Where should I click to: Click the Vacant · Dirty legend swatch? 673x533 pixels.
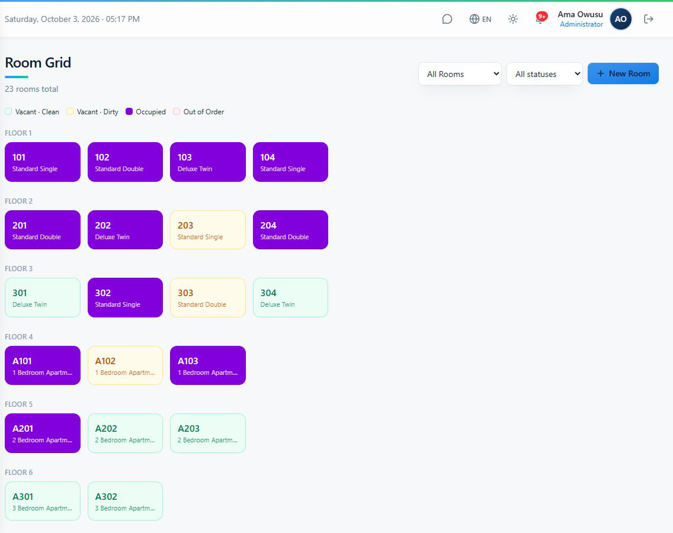[x=70, y=111]
